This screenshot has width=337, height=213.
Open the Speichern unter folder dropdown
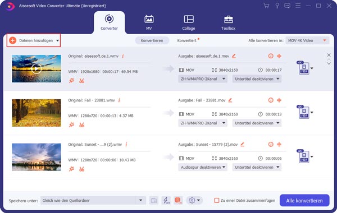(140, 201)
